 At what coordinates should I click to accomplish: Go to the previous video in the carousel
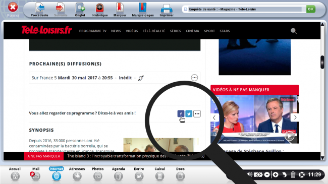point(214,117)
